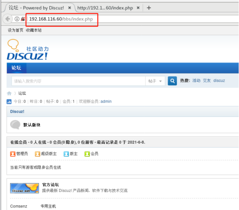The width and height of the screenshot is (239, 210).
Task: Click the Discuz! logo
Action: pyautogui.click(x=28, y=50)
